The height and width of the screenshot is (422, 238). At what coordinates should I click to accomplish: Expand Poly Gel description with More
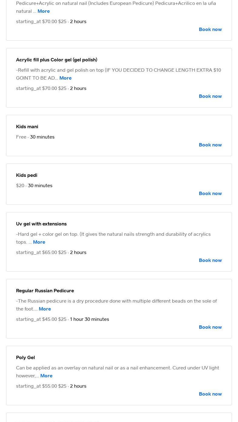(46, 376)
